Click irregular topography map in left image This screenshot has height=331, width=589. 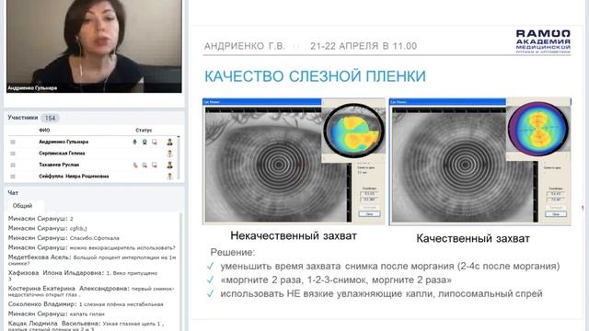[x=353, y=131]
